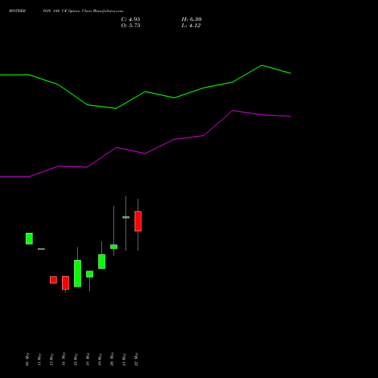This screenshot has height=378, width=378.
Task: Click the close value C: 4.95
Action: point(131,20)
